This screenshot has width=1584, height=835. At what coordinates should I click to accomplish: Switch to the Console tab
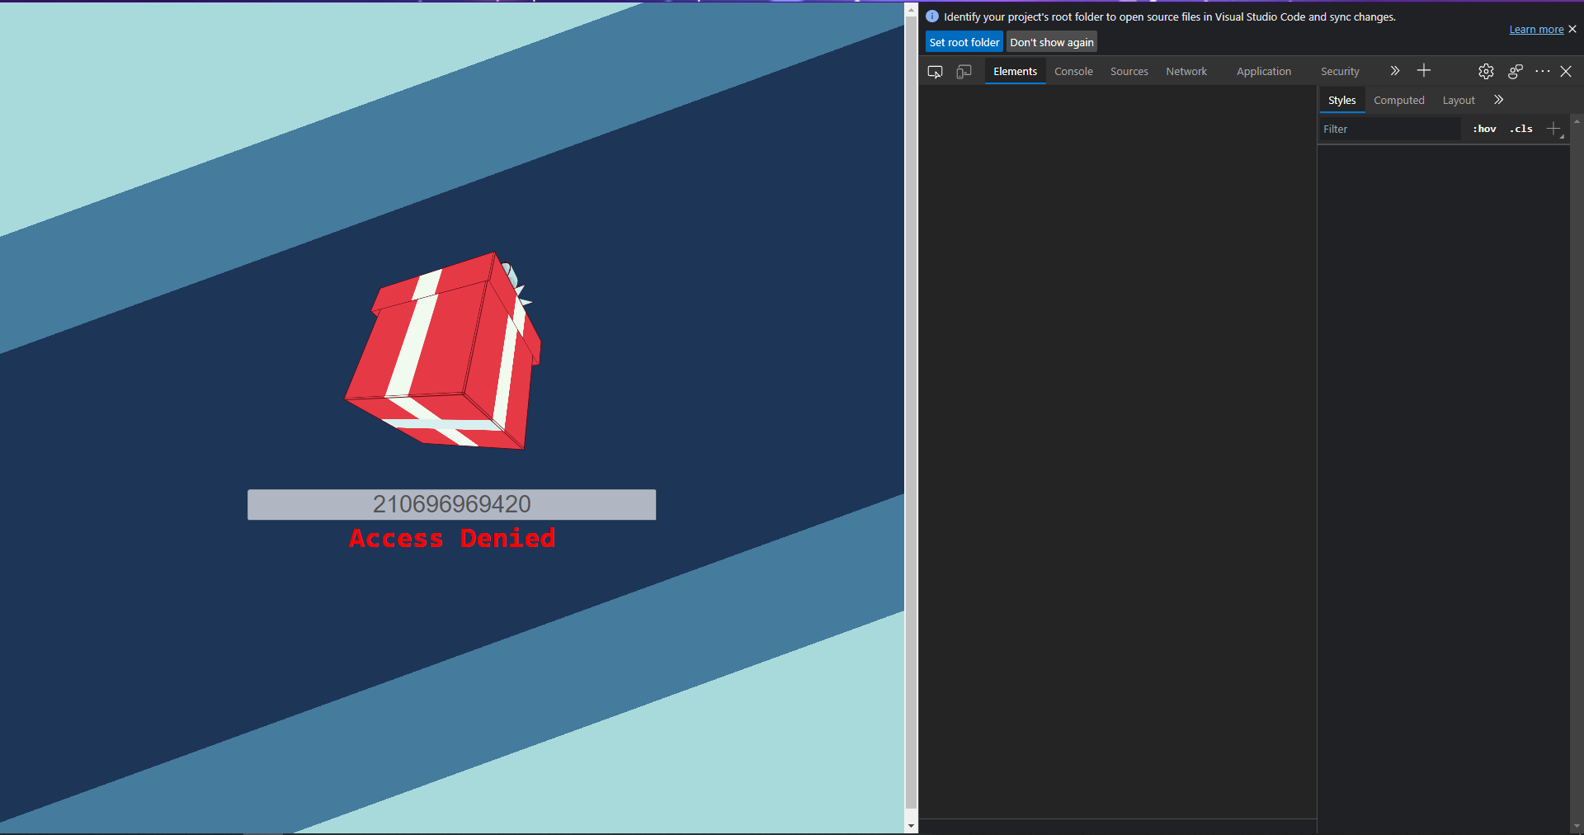pos(1073,72)
